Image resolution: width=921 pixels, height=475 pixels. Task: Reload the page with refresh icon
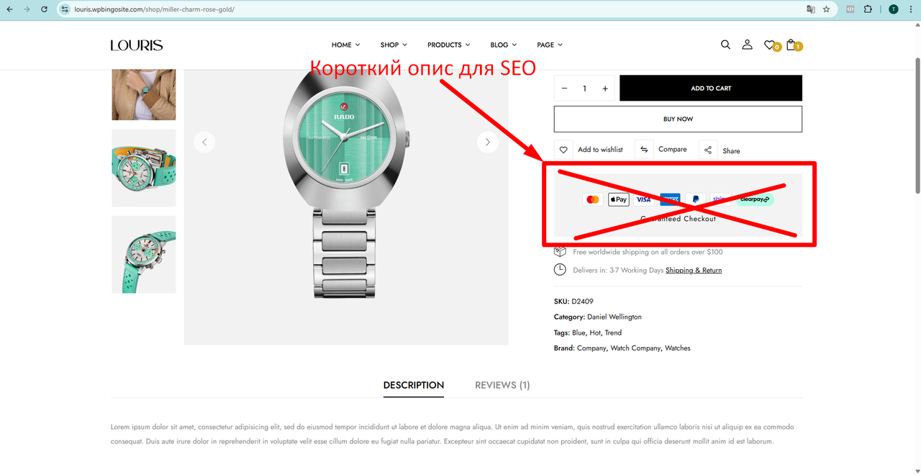[x=44, y=9]
